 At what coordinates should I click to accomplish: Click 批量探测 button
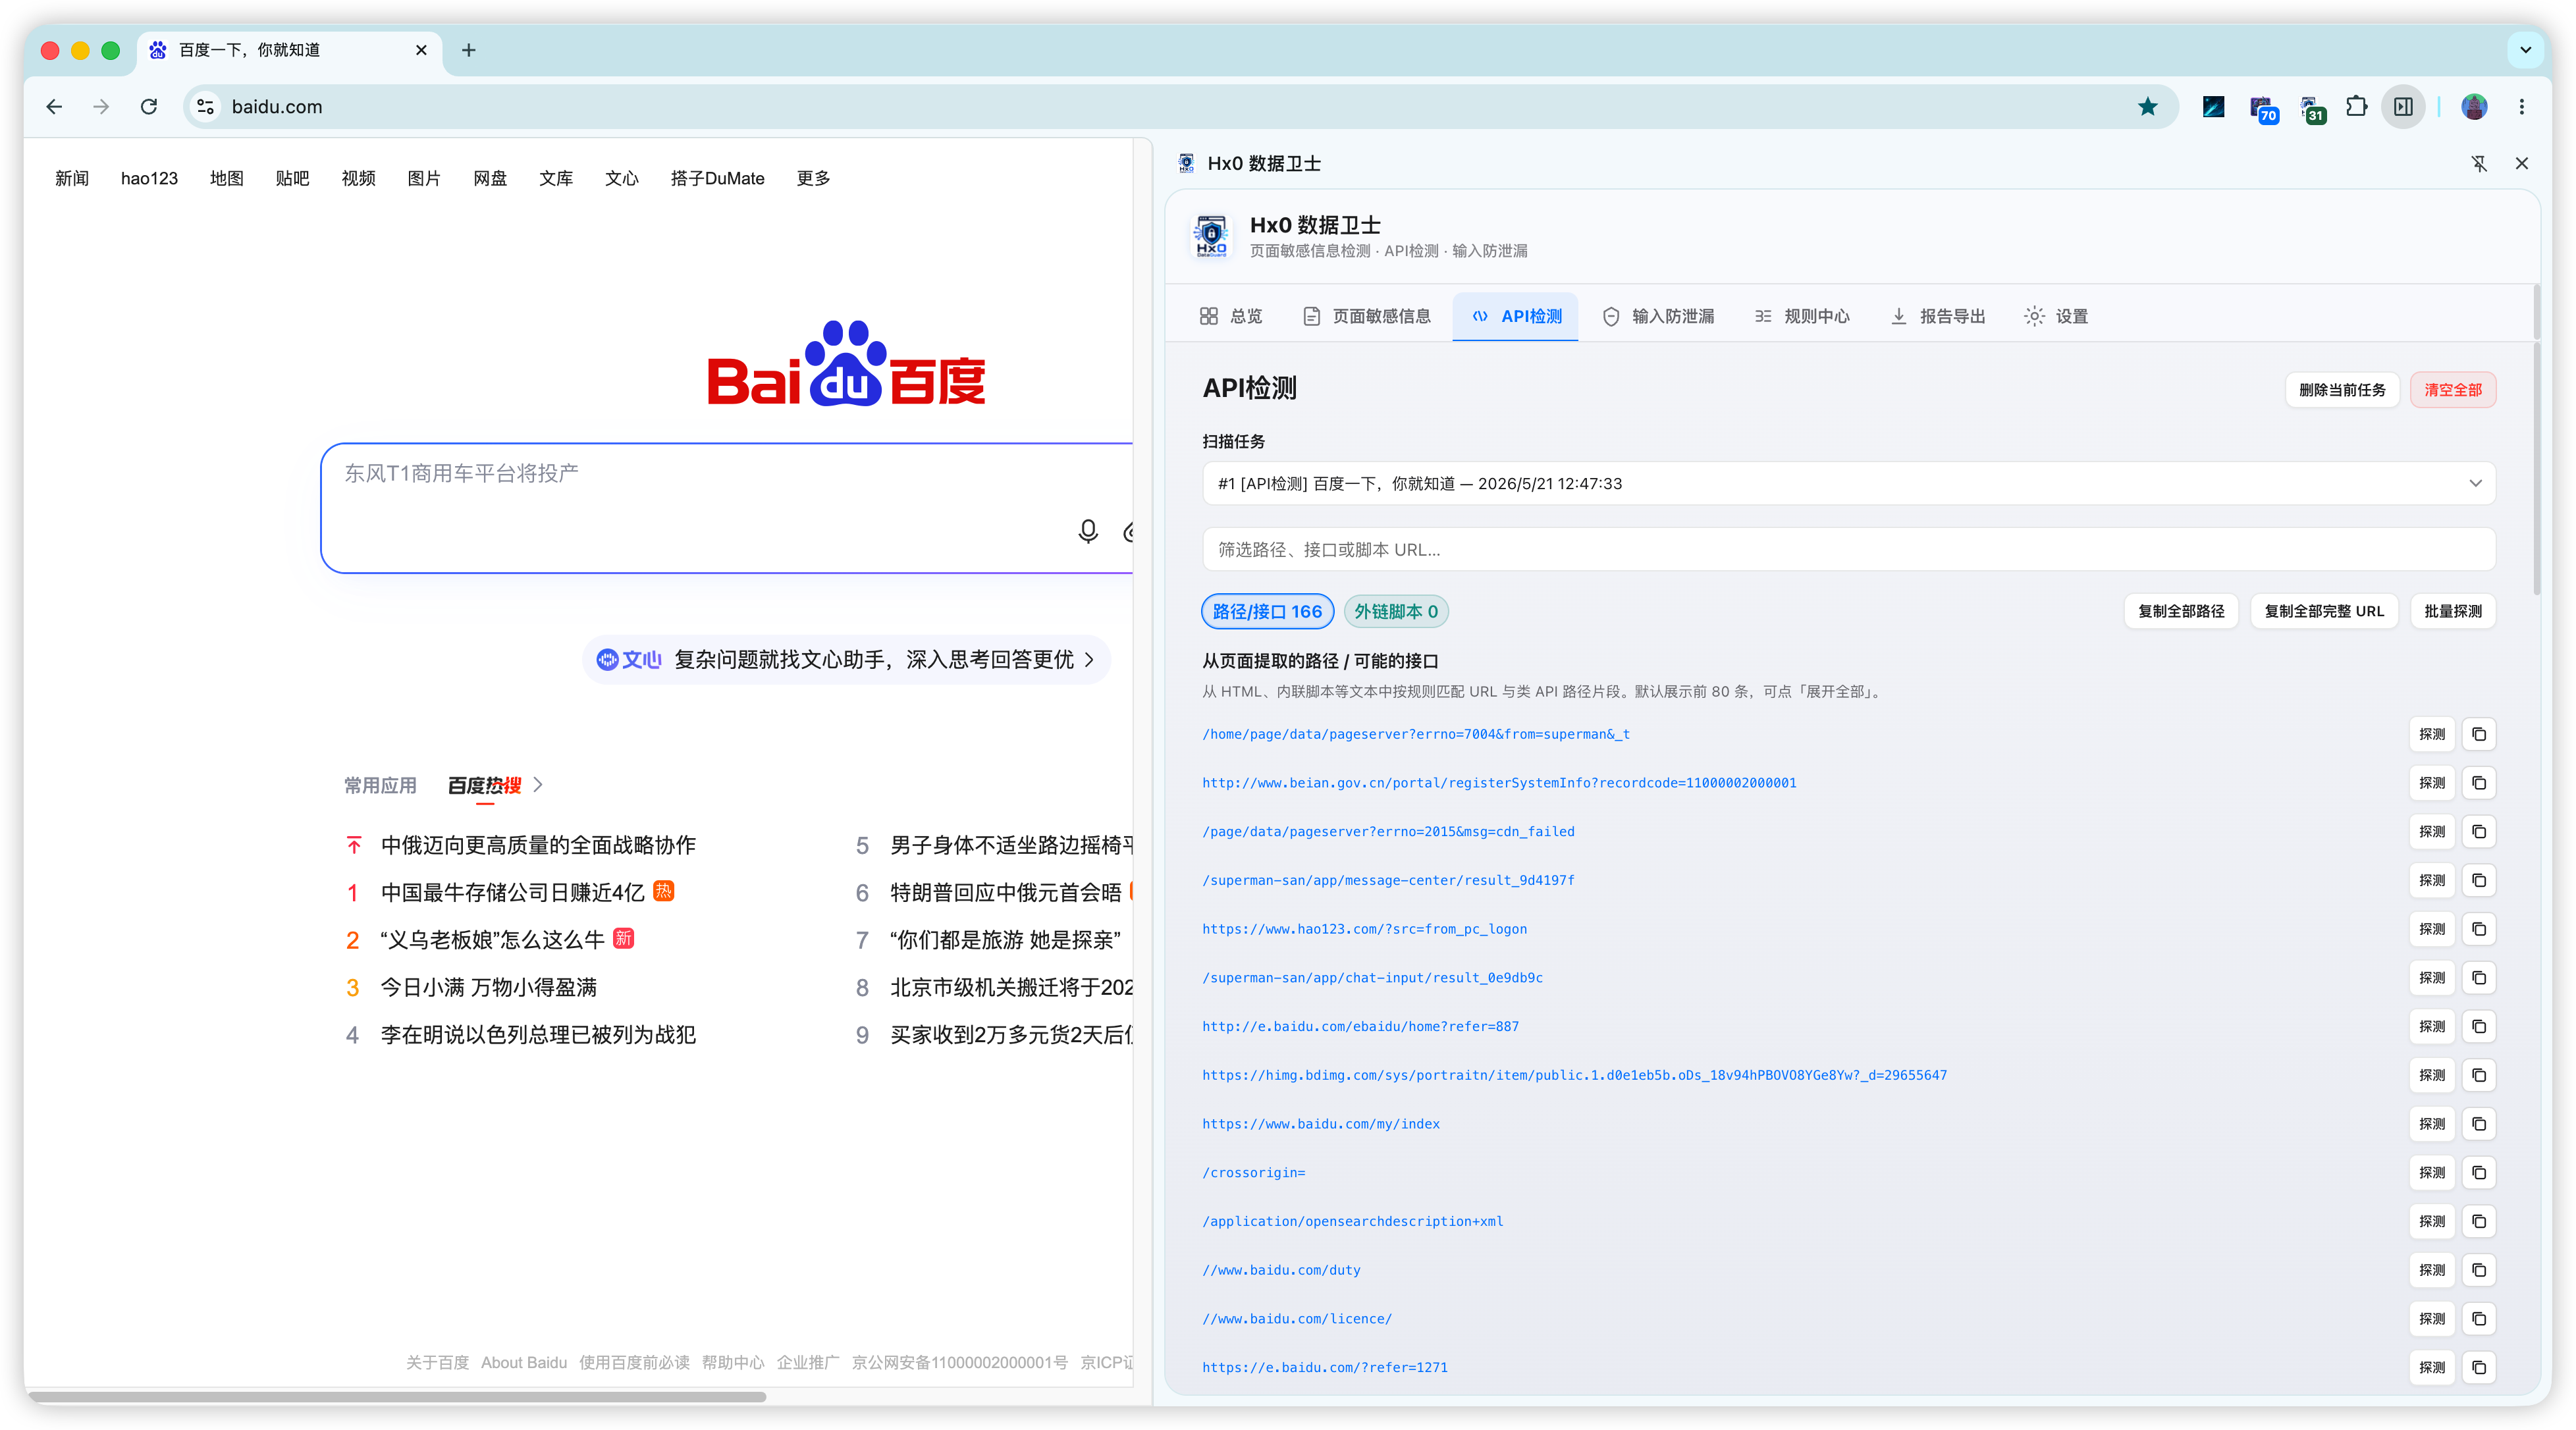pos(2453,612)
